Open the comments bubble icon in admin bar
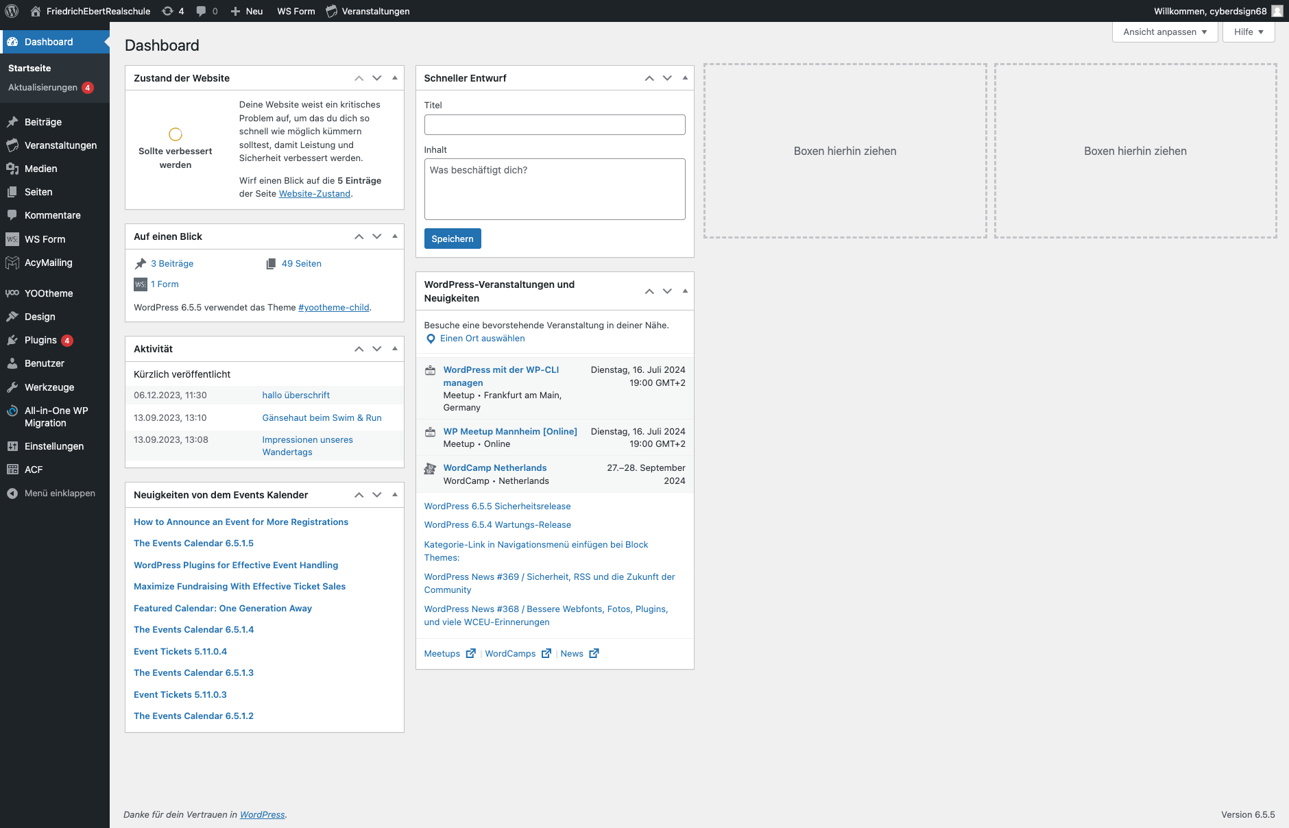Screen dimensions: 1289x828 tap(201, 11)
